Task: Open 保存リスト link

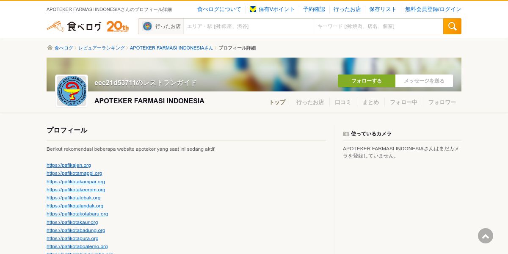Action: coord(383,9)
